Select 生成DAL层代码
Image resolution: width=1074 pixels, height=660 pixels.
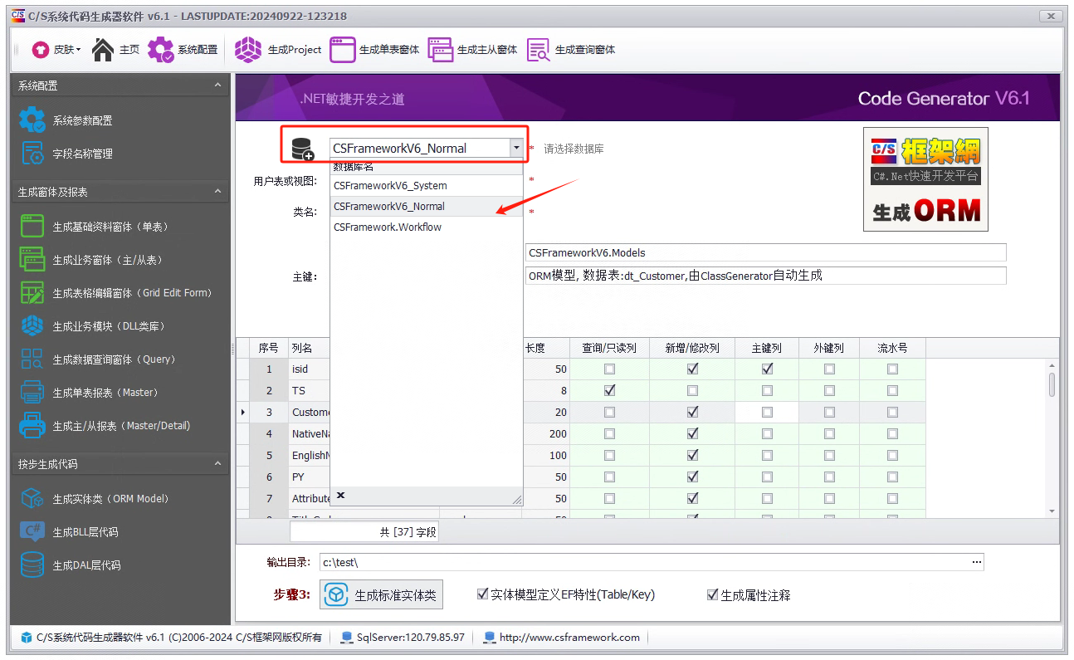[86, 565]
